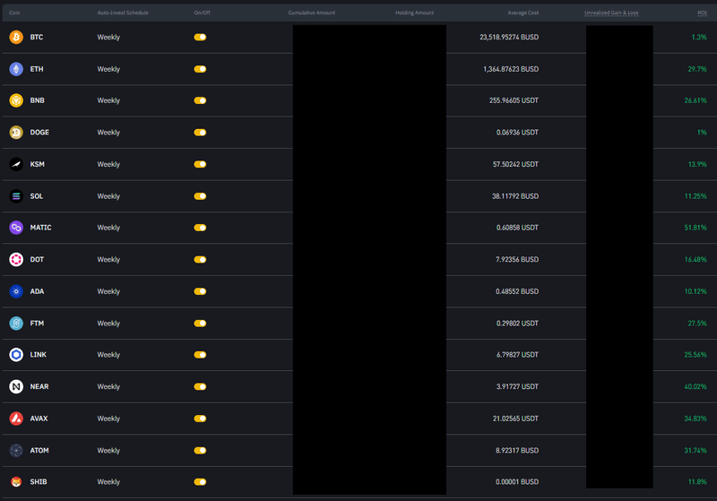
Task: Click KSM average cost 57.50242 USDT
Action: (x=515, y=164)
